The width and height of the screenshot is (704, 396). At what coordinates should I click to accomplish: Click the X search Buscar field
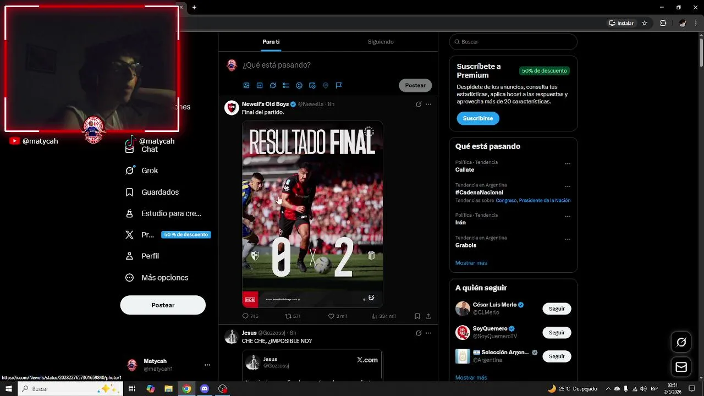513,42
